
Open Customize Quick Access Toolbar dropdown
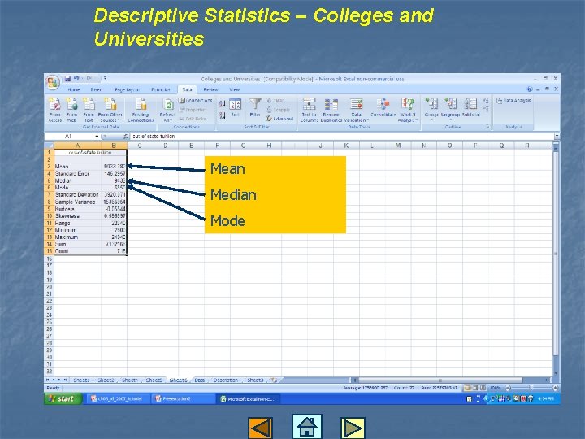(x=105, y=78)
